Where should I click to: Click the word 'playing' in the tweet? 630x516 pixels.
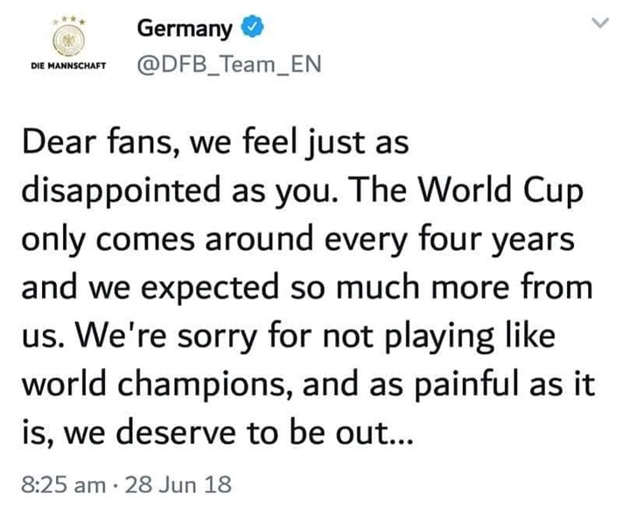439,337
